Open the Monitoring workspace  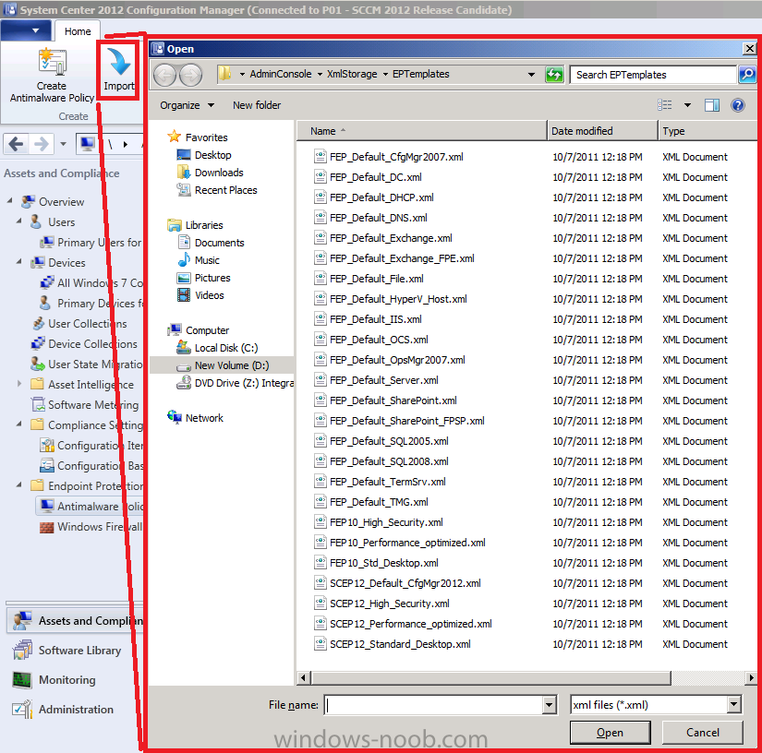click(67, 680)
